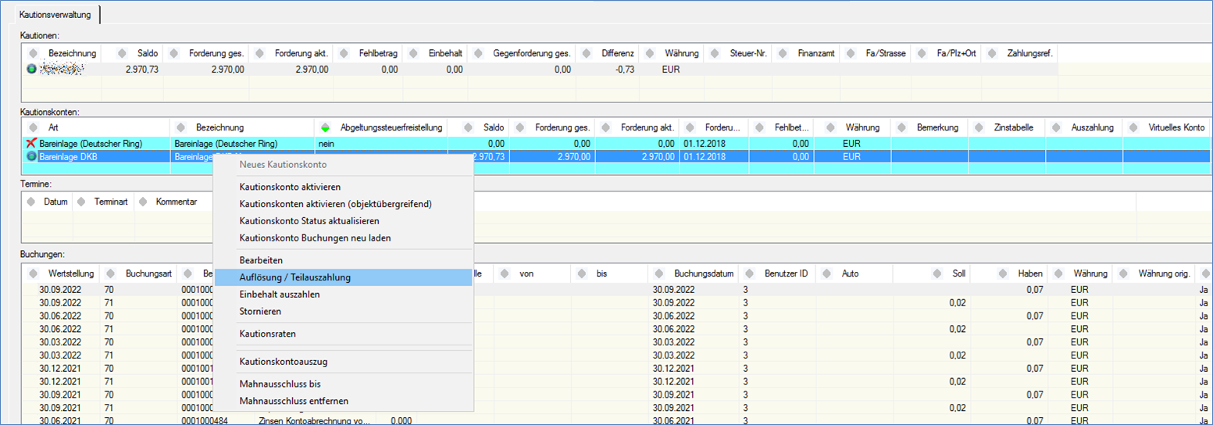Click Einbehalt auszahlen menu entry

pyautogui.click(x=279, y=295)
